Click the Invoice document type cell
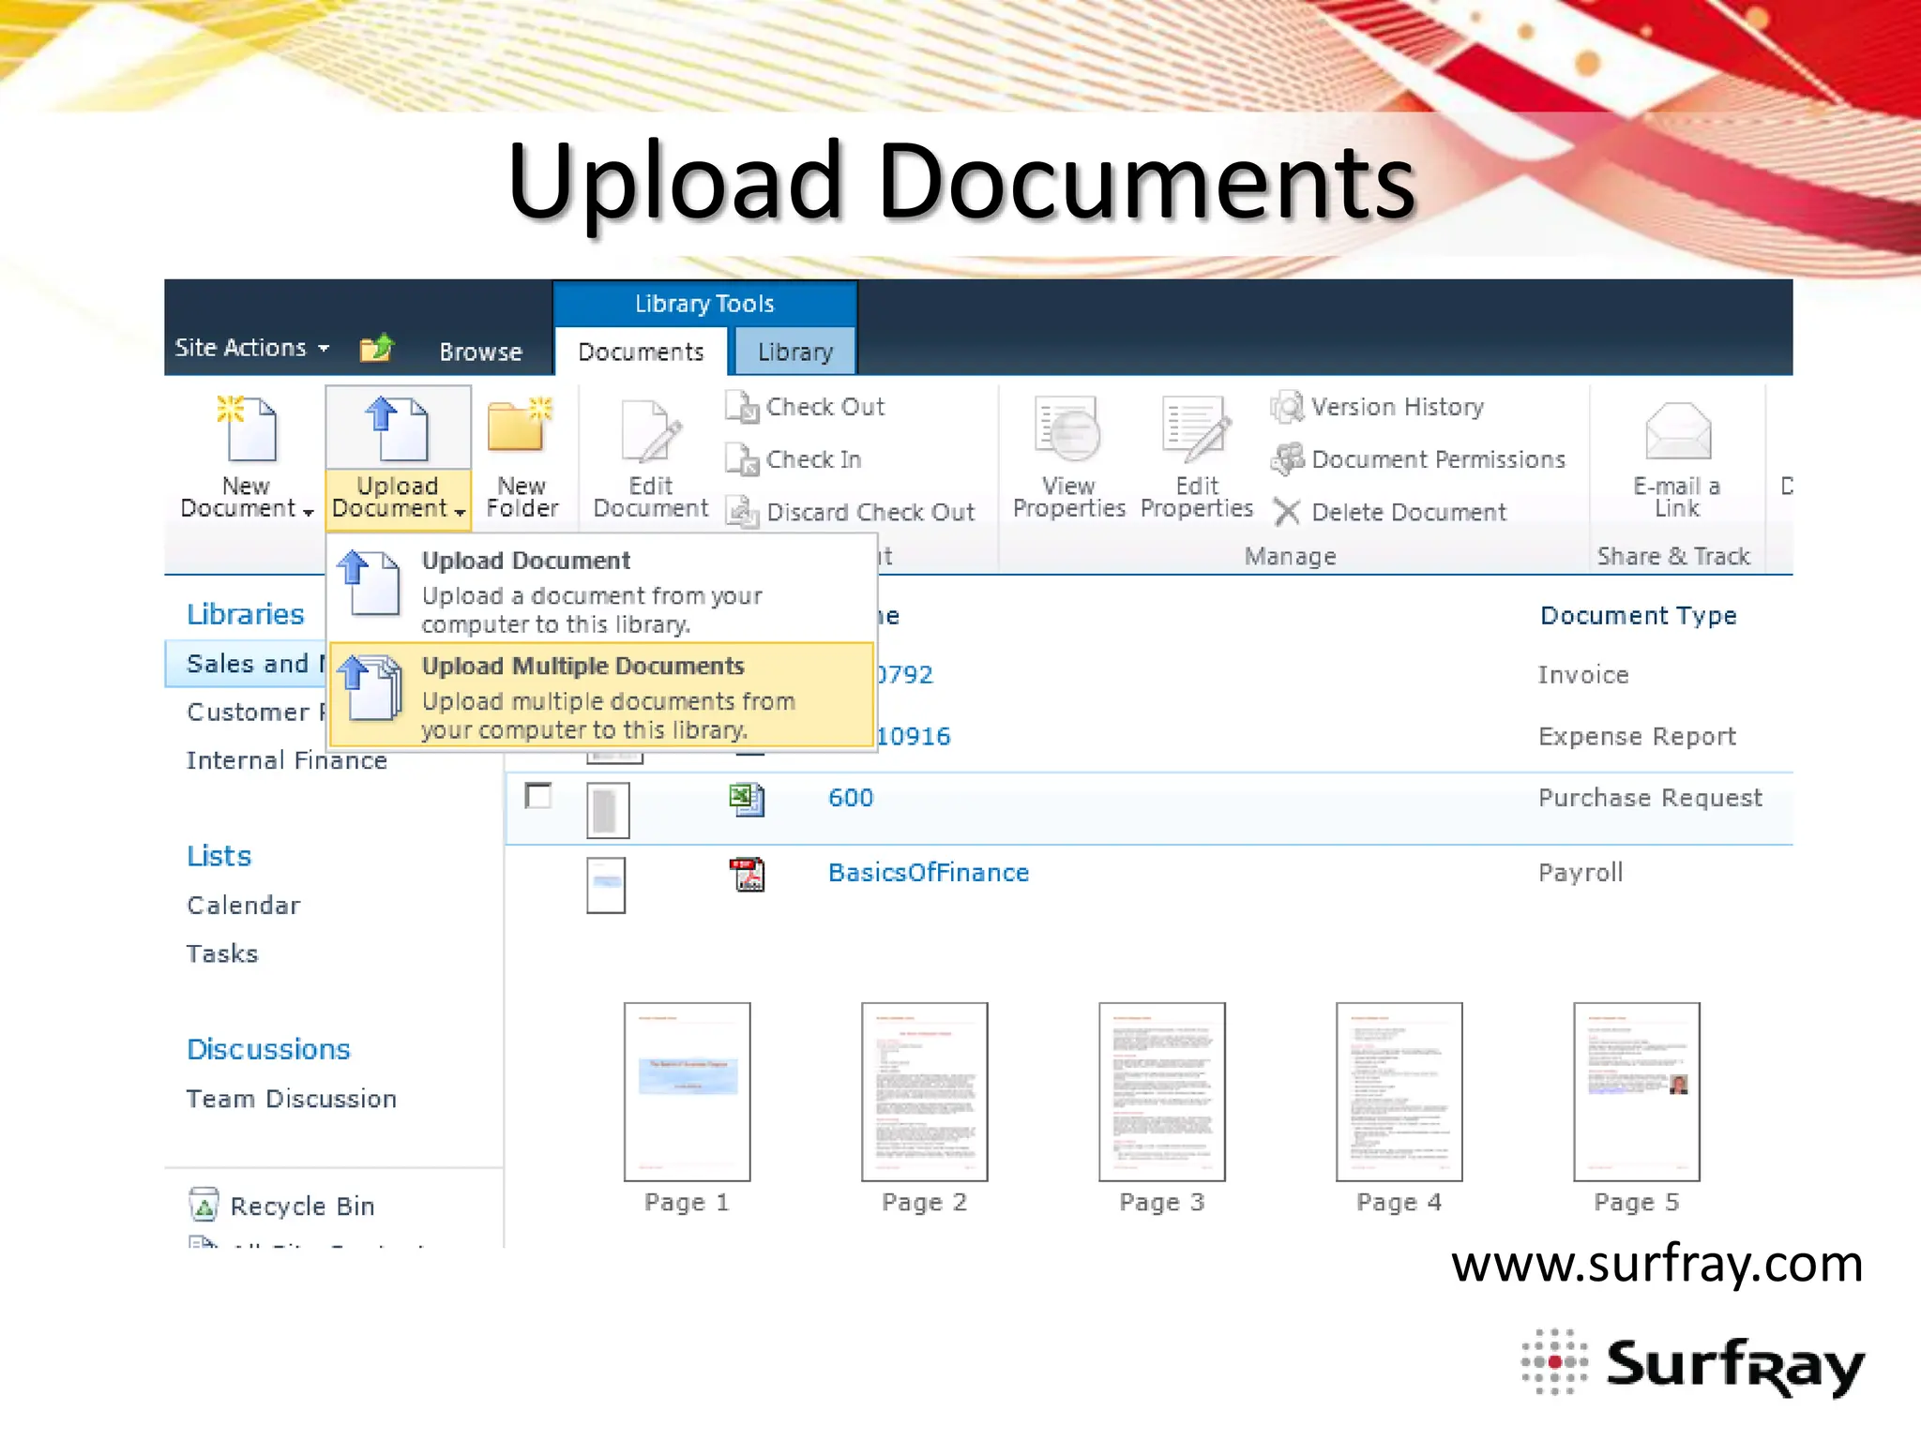1921x1440 pixels. point(1583,675)
